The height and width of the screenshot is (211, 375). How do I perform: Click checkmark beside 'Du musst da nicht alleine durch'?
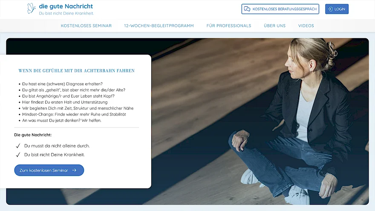point(18,146)
